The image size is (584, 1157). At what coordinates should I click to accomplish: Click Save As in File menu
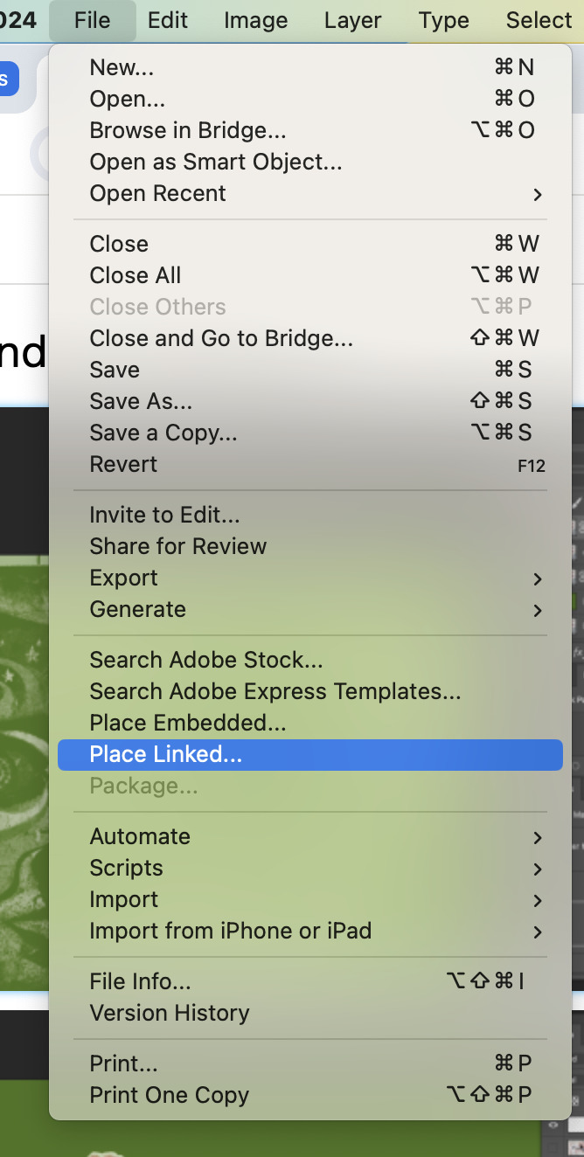(x=310, y=401)
